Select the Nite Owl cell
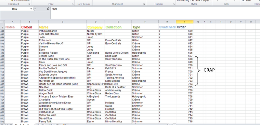 click(62, 87)
